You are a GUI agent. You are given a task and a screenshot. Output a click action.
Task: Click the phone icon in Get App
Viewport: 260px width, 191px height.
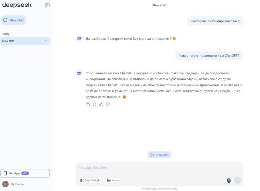5,173
